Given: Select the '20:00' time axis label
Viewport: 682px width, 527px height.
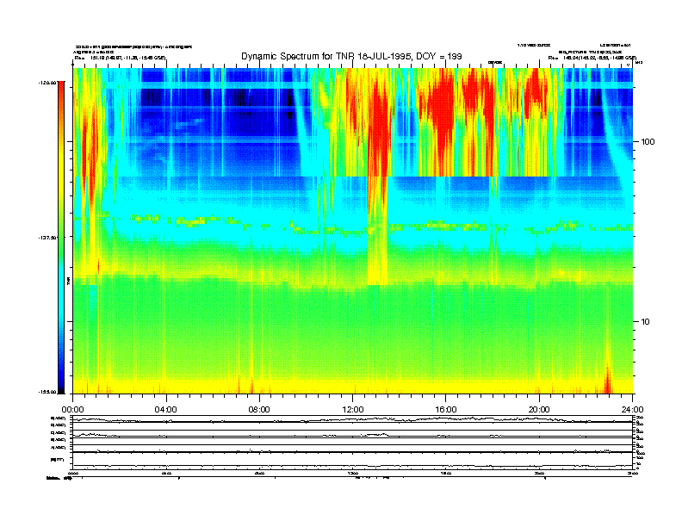Looking at the screenshot, I should tap(539, 410).
